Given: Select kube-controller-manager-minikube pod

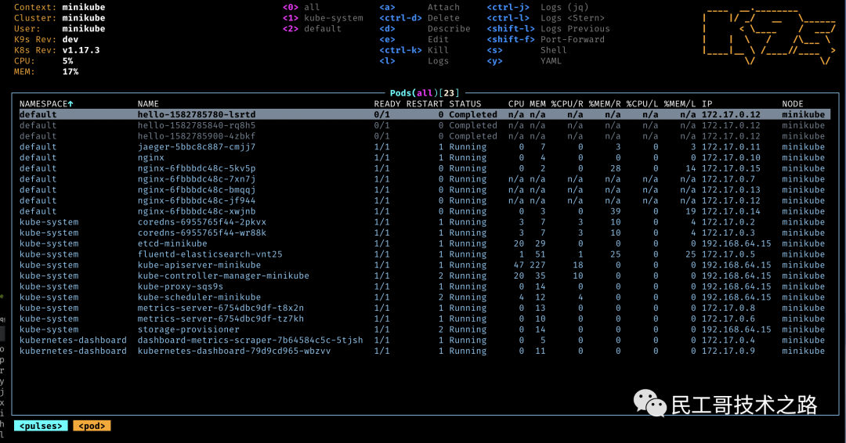Looking at the screenshot, I should [425, 276].
